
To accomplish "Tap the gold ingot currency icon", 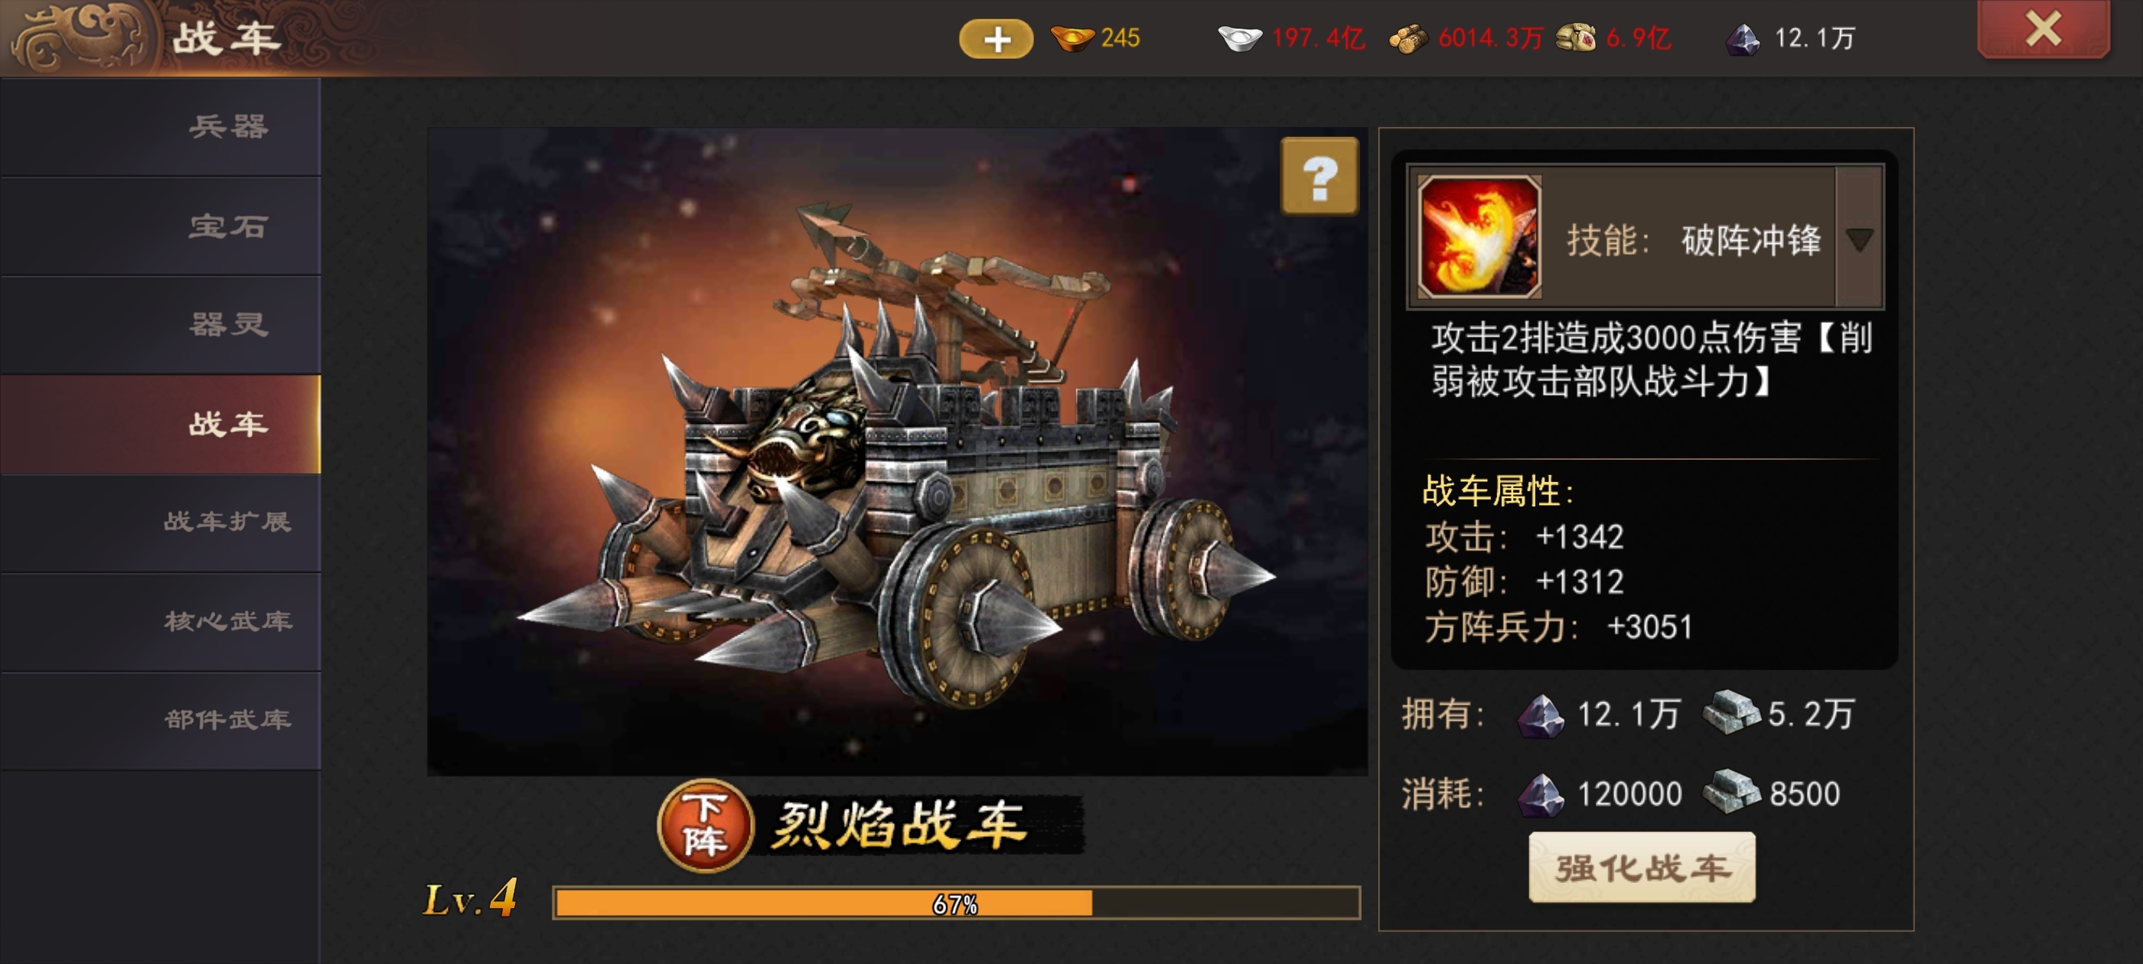I will coord(1071,38).
